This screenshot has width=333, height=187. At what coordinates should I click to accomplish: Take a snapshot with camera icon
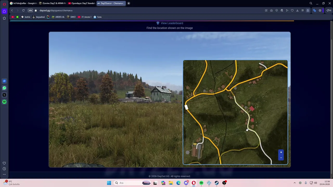(271, 10)
